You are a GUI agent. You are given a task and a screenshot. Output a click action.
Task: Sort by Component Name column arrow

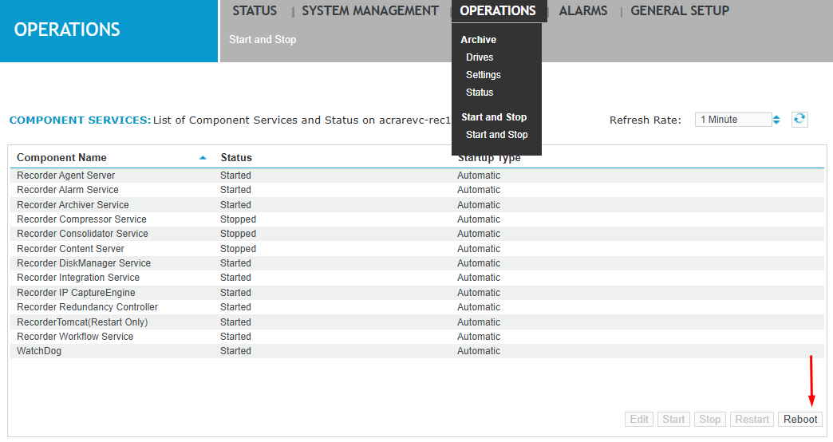coord(203,158)
